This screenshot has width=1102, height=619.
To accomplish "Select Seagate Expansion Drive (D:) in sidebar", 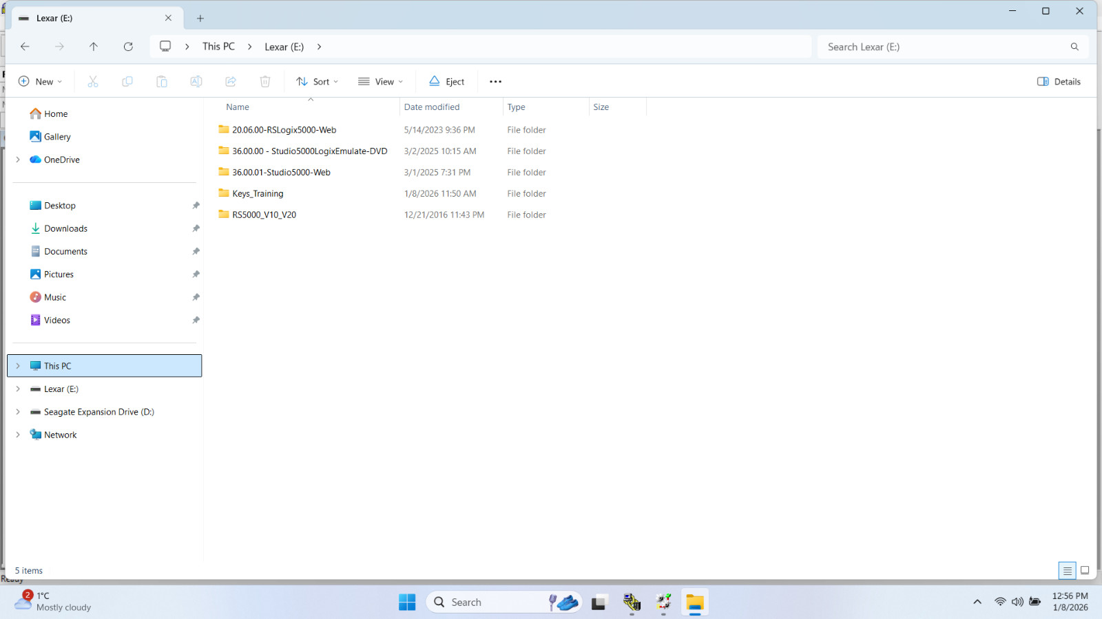I will click(x=92, y=412).
